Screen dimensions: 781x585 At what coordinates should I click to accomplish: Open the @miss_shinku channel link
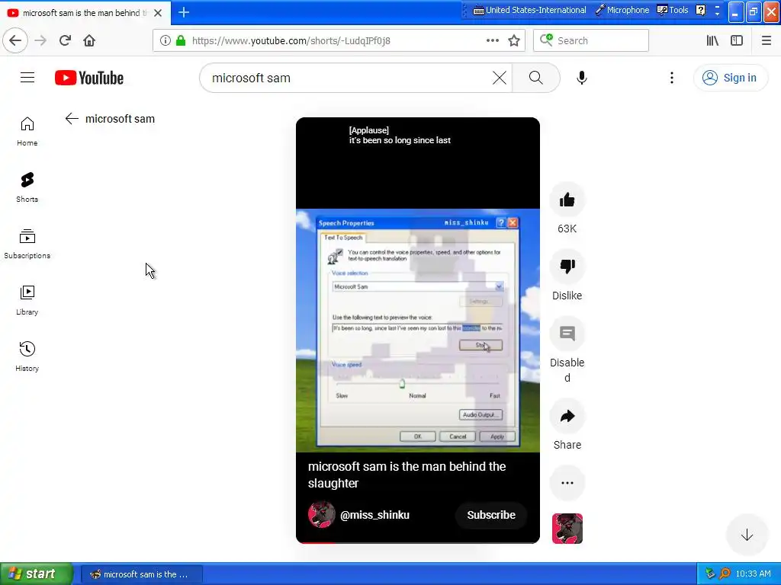[x=374, y=515]
